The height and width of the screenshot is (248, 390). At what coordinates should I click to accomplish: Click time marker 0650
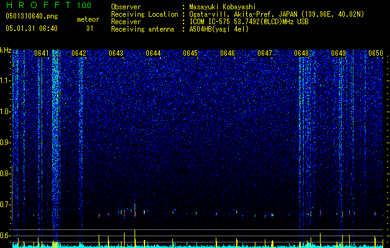(376, 53)
